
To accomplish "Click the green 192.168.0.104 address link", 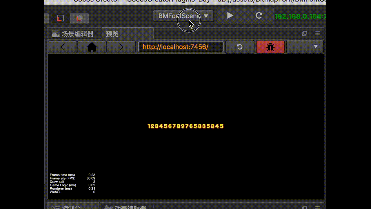I will pos(300,17).
